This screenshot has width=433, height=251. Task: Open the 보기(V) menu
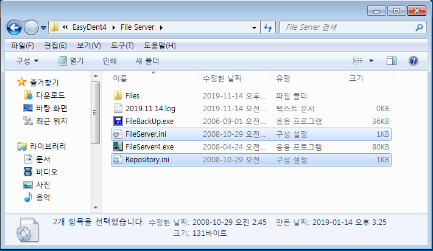tap(89, 46)
